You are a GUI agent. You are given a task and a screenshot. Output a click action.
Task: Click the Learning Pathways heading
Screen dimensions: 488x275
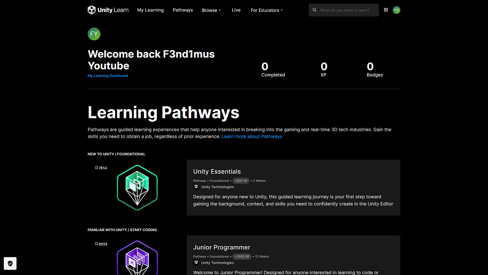click(163, 113)
